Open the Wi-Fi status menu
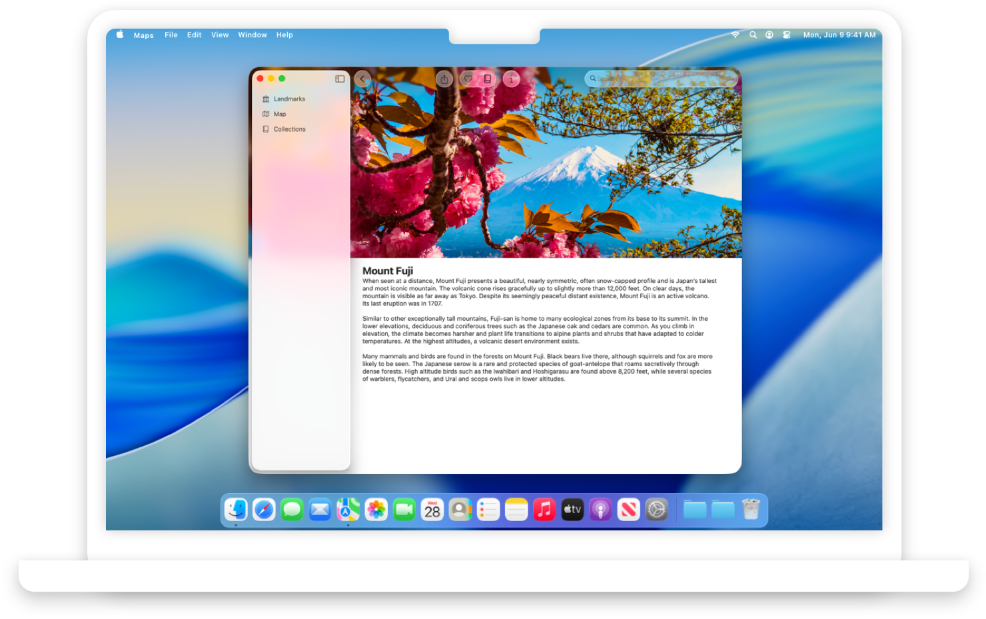The height and width of the screenshot is (619, 986). 736,35
